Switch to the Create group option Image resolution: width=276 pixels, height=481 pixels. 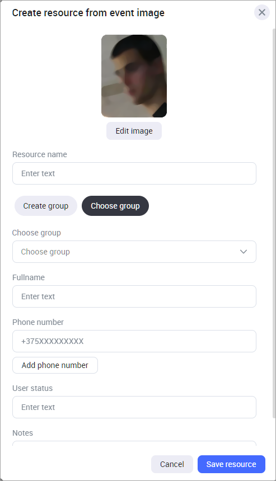pyautogui.click(x=46, y=206)
